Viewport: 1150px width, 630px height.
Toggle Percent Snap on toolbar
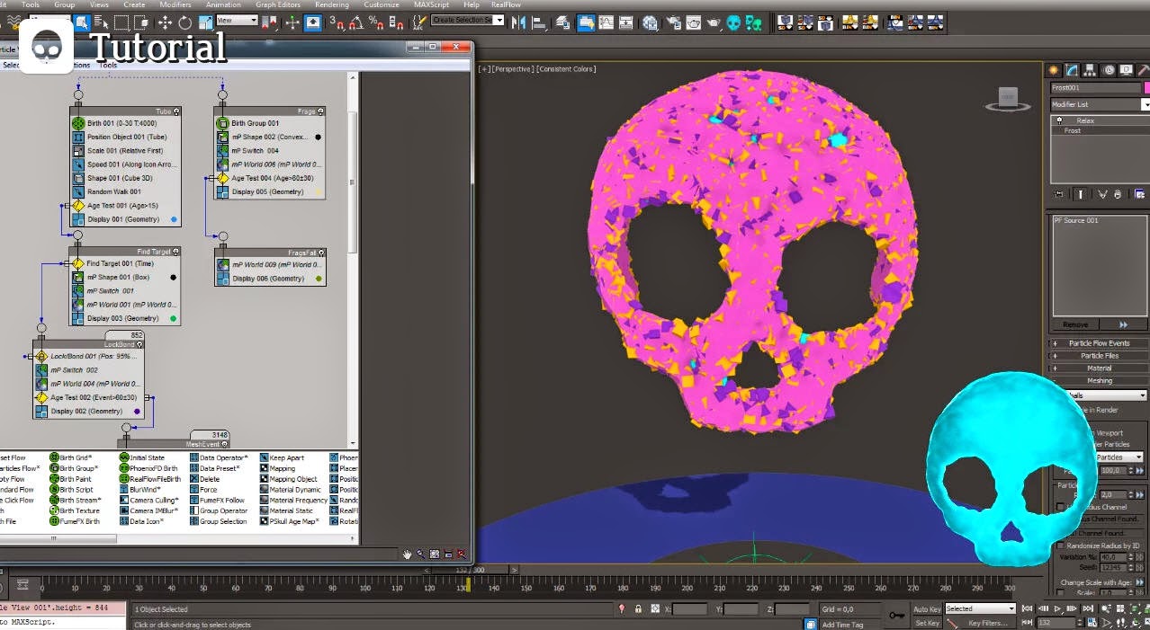pos(375,22)
